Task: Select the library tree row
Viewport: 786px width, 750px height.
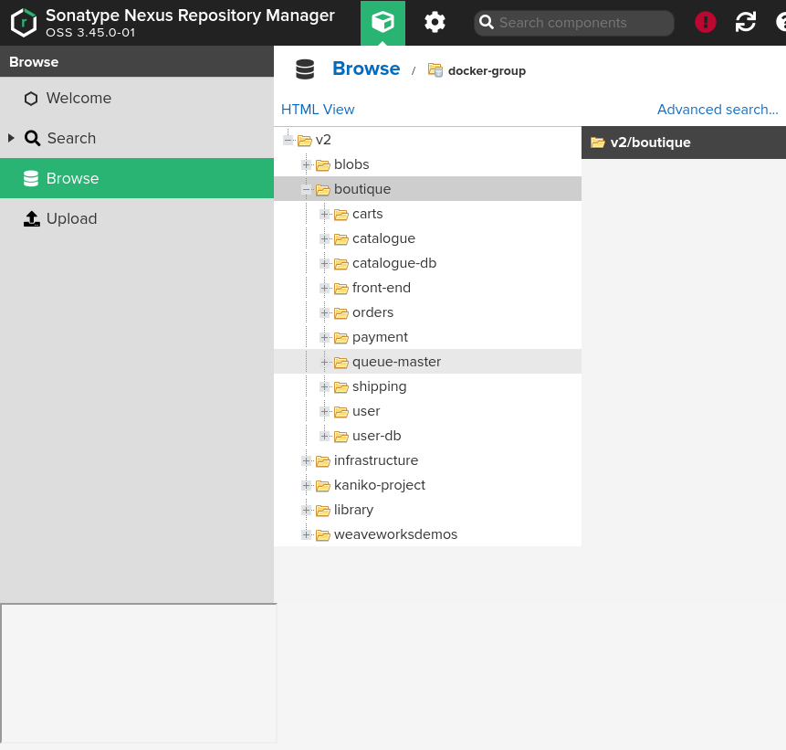Action: coord(427,510)
